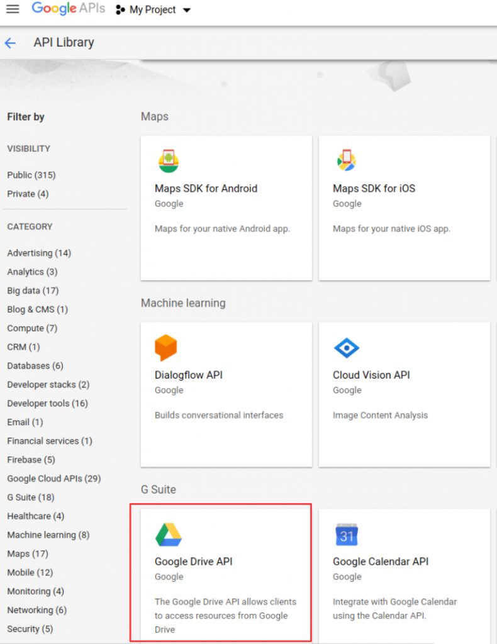The height and width of the screenshot is (644, 497).
Task: Select the Developer tools category filter
Action: point(48,403)
